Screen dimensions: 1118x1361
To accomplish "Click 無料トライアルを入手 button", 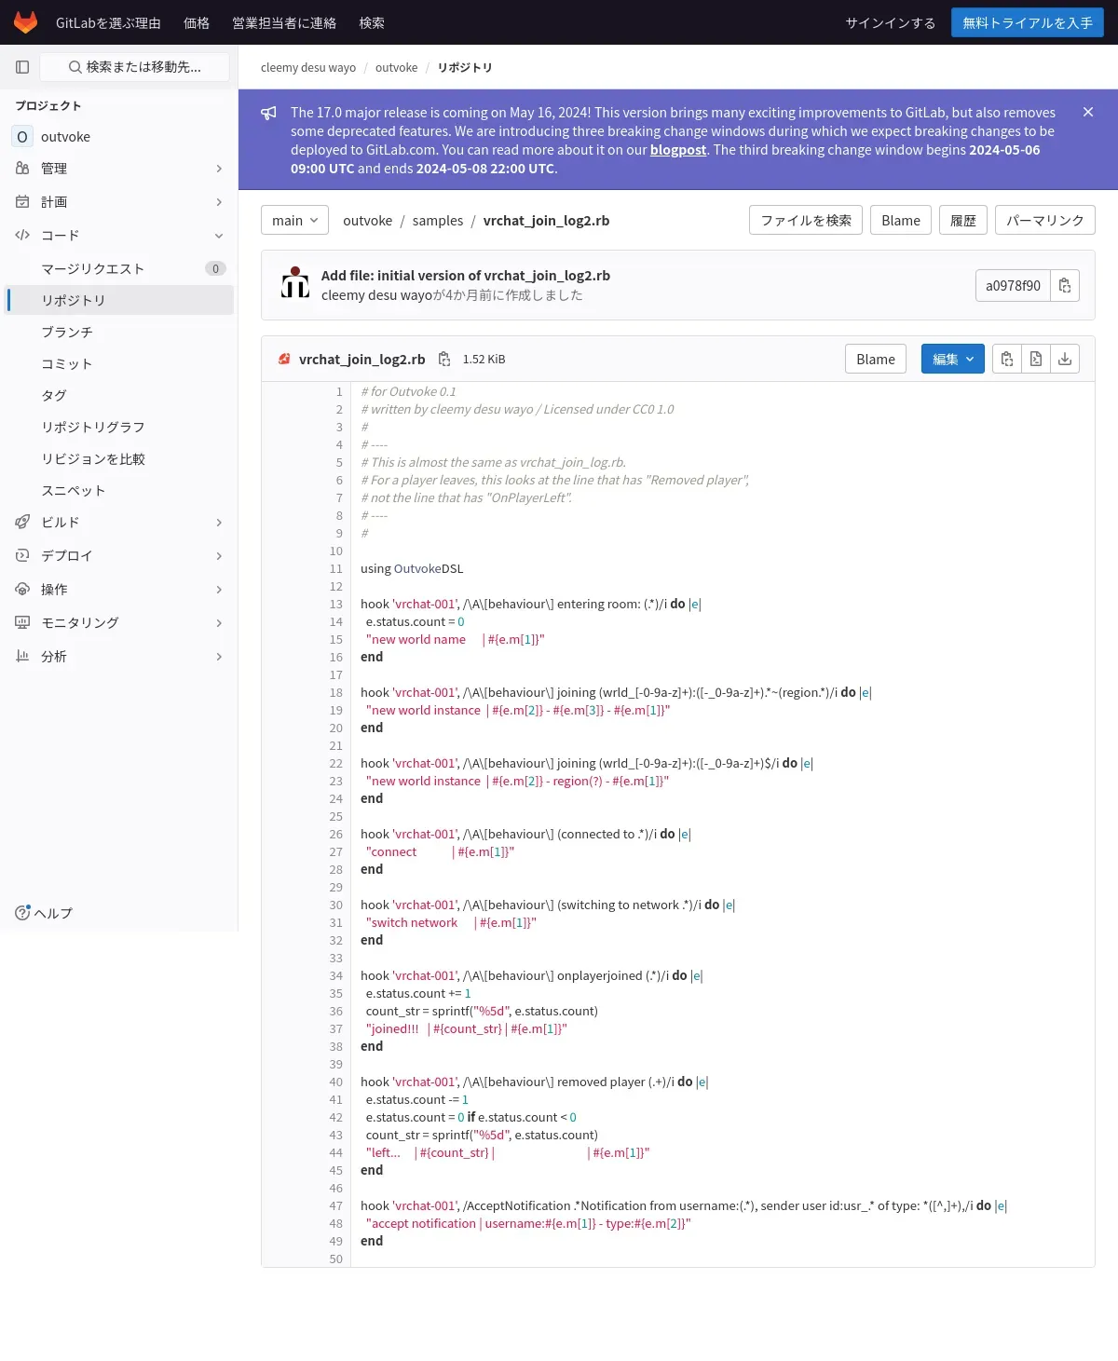I will 1028,22.
